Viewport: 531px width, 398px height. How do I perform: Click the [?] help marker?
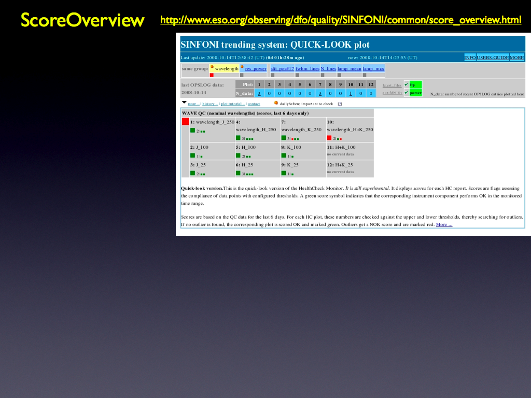(340, 104)
